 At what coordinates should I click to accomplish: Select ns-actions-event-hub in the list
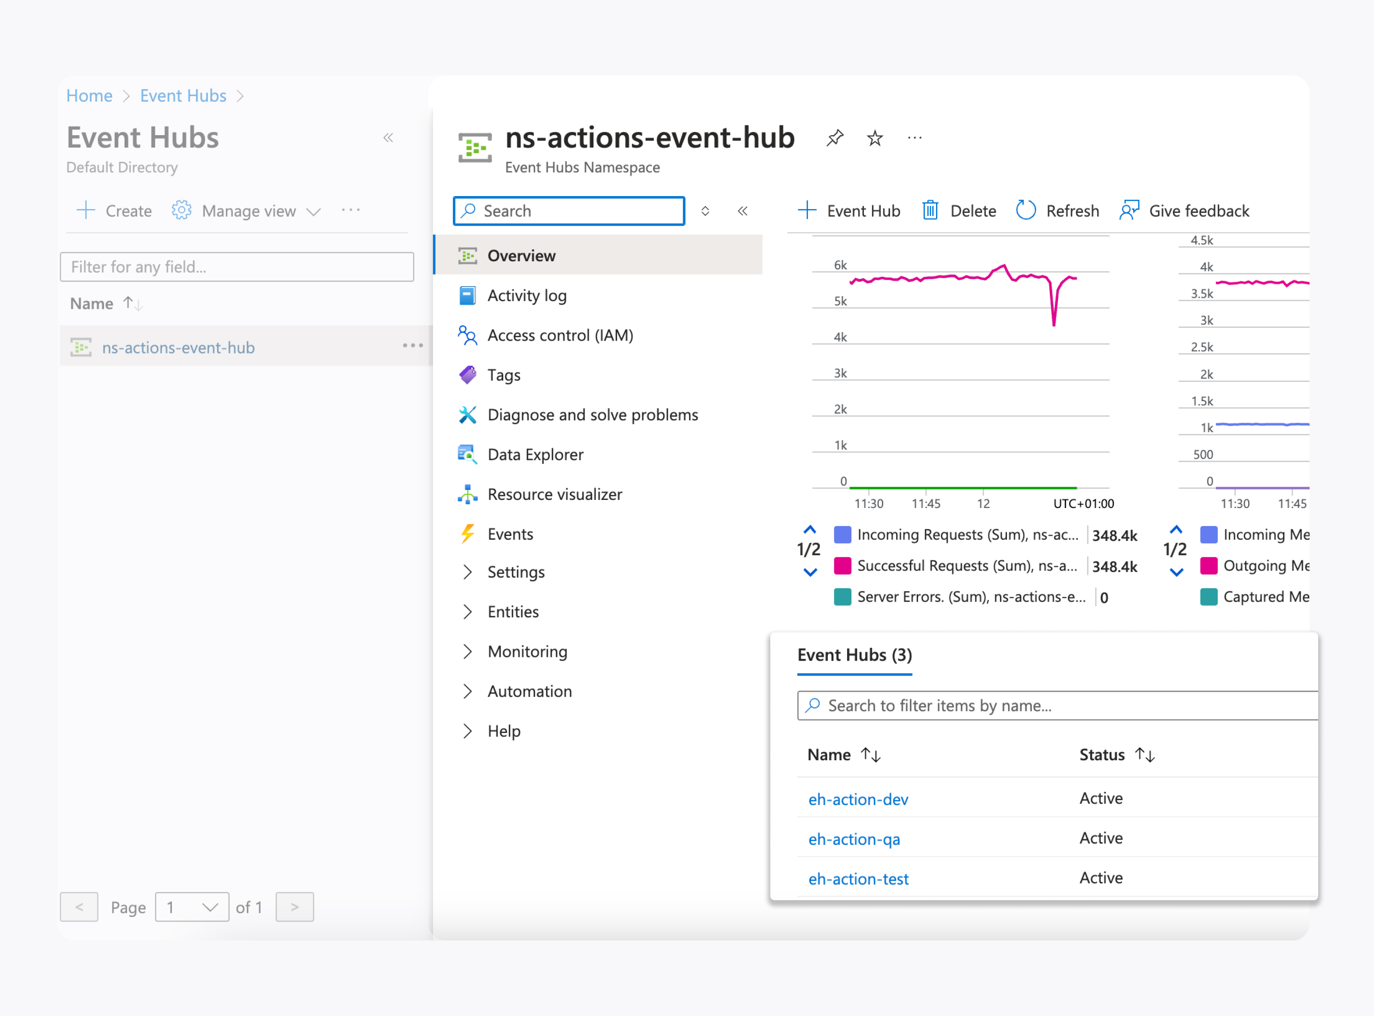179,348
